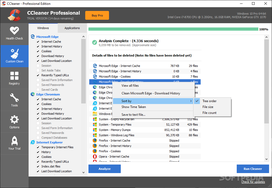Click the Edge Chromium section icon
Image resolution: width=272 pixels, height=188 pixels.
(32, 94)
